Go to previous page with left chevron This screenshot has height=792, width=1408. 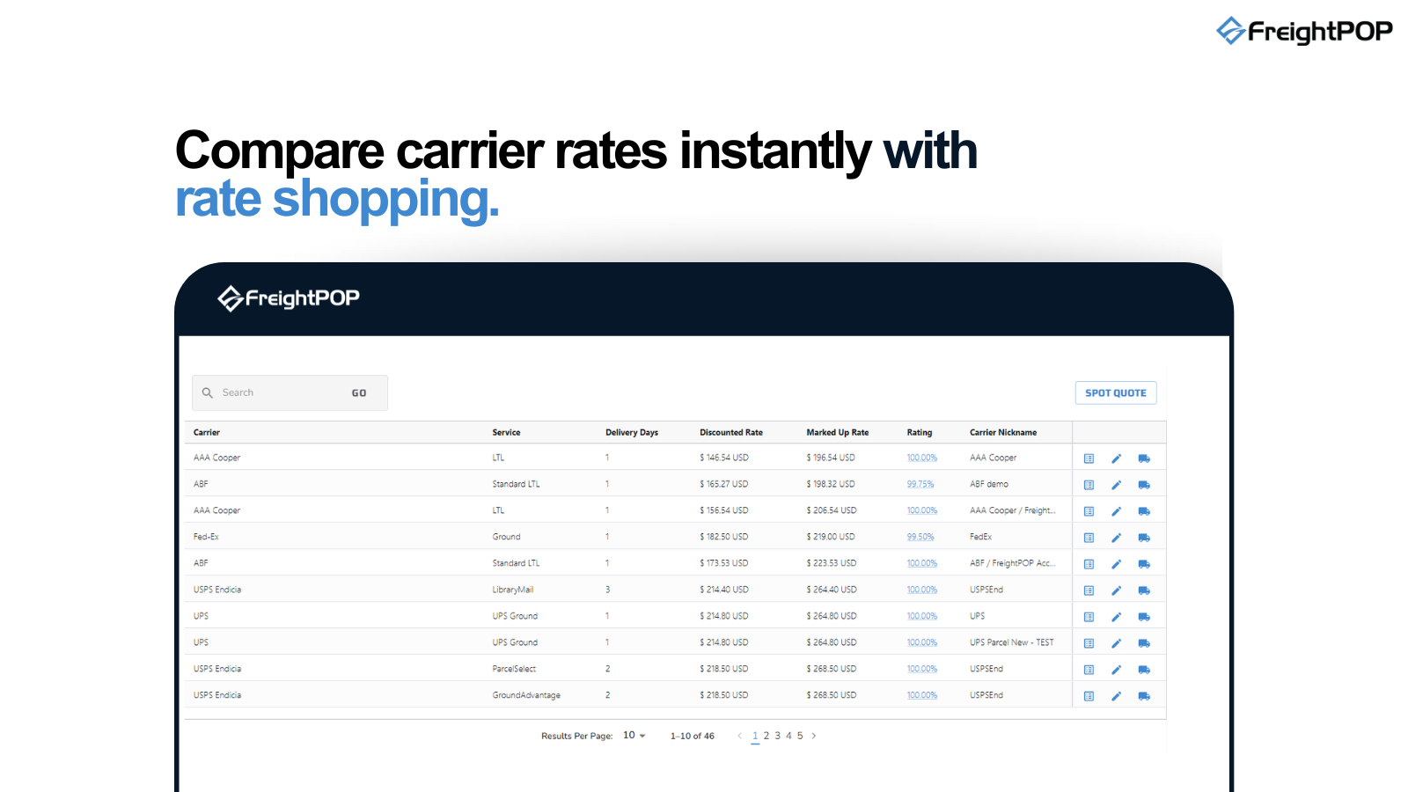point(739,736)
